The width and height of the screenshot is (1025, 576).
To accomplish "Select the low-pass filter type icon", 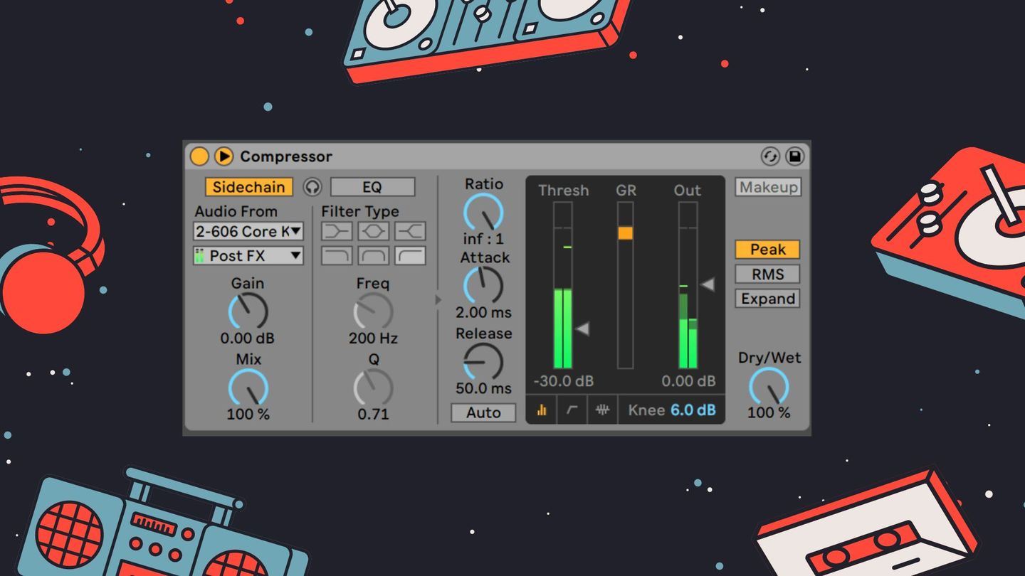I will (336, 255).
